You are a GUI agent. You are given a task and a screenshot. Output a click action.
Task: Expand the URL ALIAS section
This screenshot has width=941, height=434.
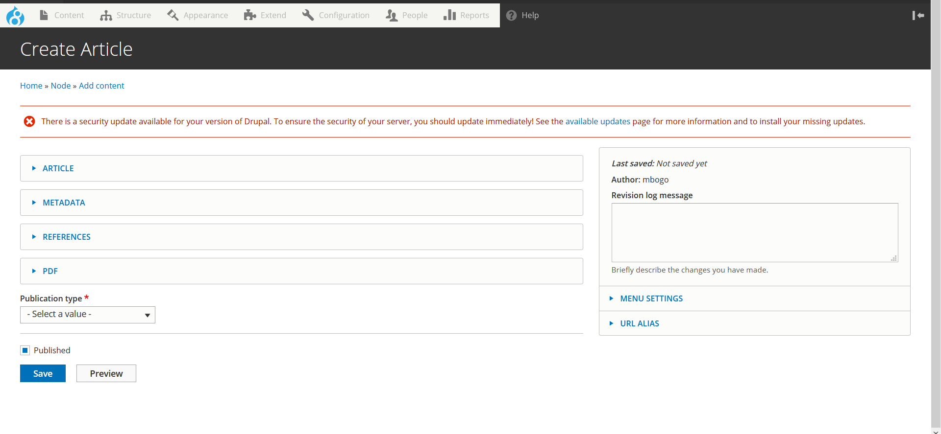click(639, 323)
